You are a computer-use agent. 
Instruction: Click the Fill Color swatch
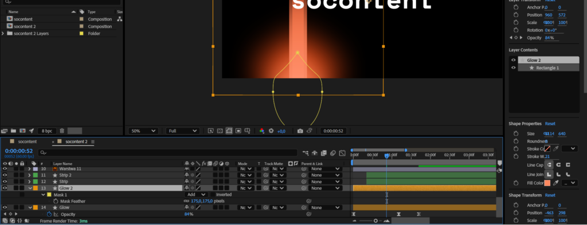tap(547, 183)
